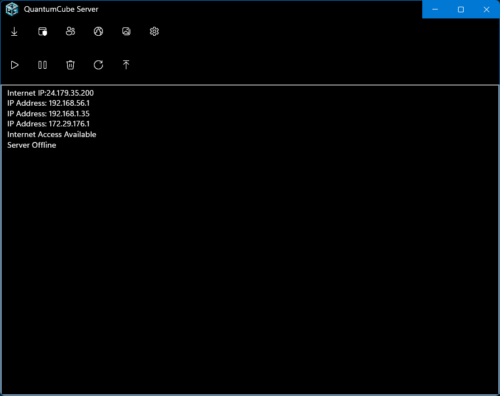Click the trash can delete icon
The width and height of the screenshot is (500, 396).
point(70,65)
